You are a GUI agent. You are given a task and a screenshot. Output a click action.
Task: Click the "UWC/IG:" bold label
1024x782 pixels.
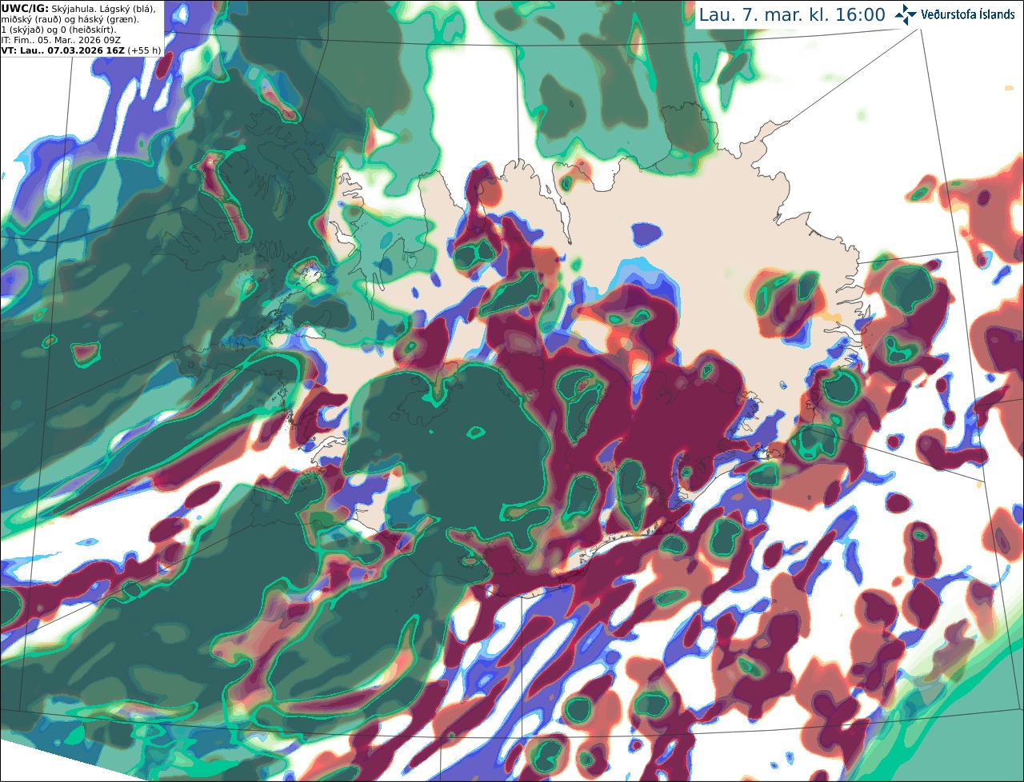tap(25, 9)
